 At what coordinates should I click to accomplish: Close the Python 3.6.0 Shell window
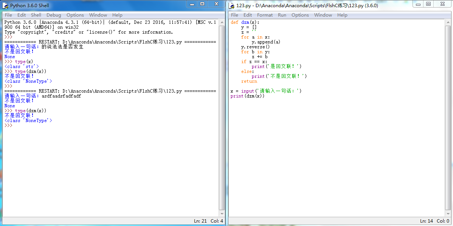pyautogui.click(x=216, y=4)
